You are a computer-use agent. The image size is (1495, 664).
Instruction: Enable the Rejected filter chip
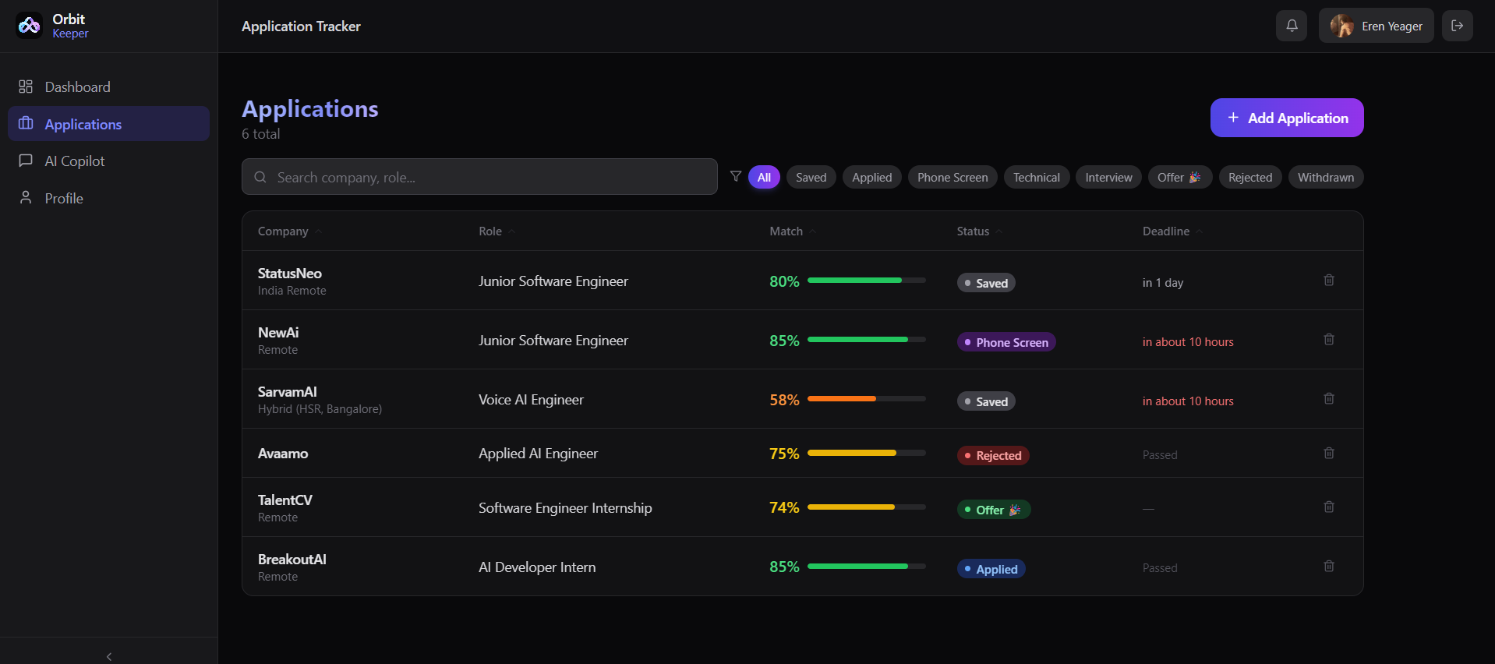[x=1249, y=177]
